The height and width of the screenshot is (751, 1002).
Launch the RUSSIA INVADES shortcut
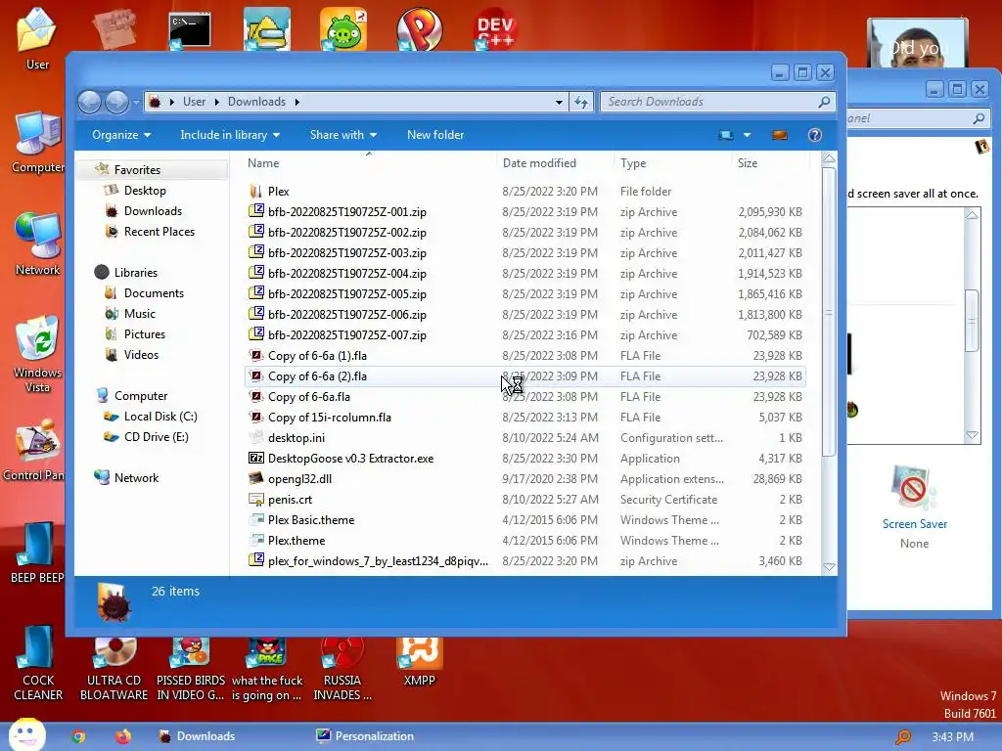342,669
